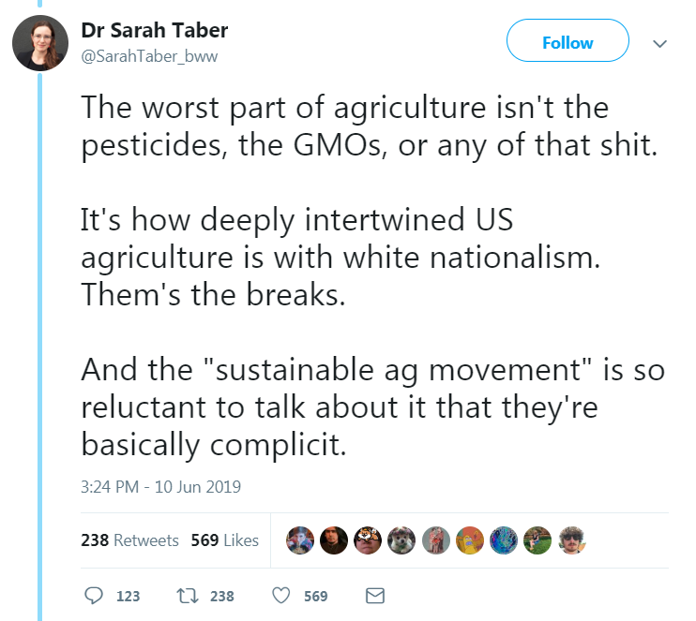View the 238 Retweets list

(129, 540)
